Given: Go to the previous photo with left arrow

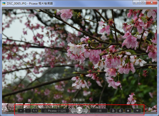Looking at the screenshot, I should tap(73, 111).
